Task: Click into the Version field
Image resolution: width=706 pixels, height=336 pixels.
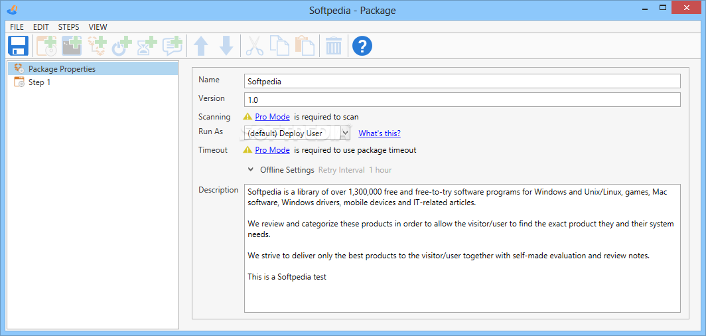Action: tap(462, 100)
